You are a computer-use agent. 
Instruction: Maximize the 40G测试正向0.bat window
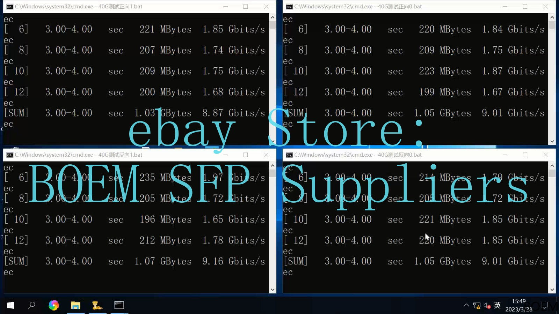(x=525, y=7)
